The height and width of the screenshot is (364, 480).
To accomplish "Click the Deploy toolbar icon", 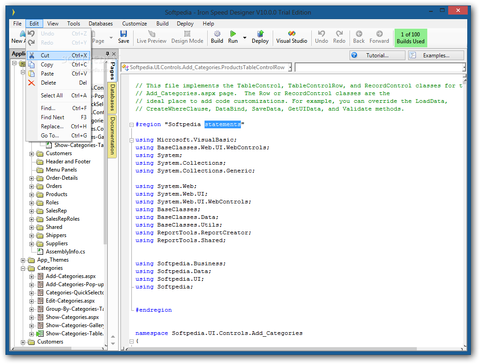I will [x=260, y=34].
